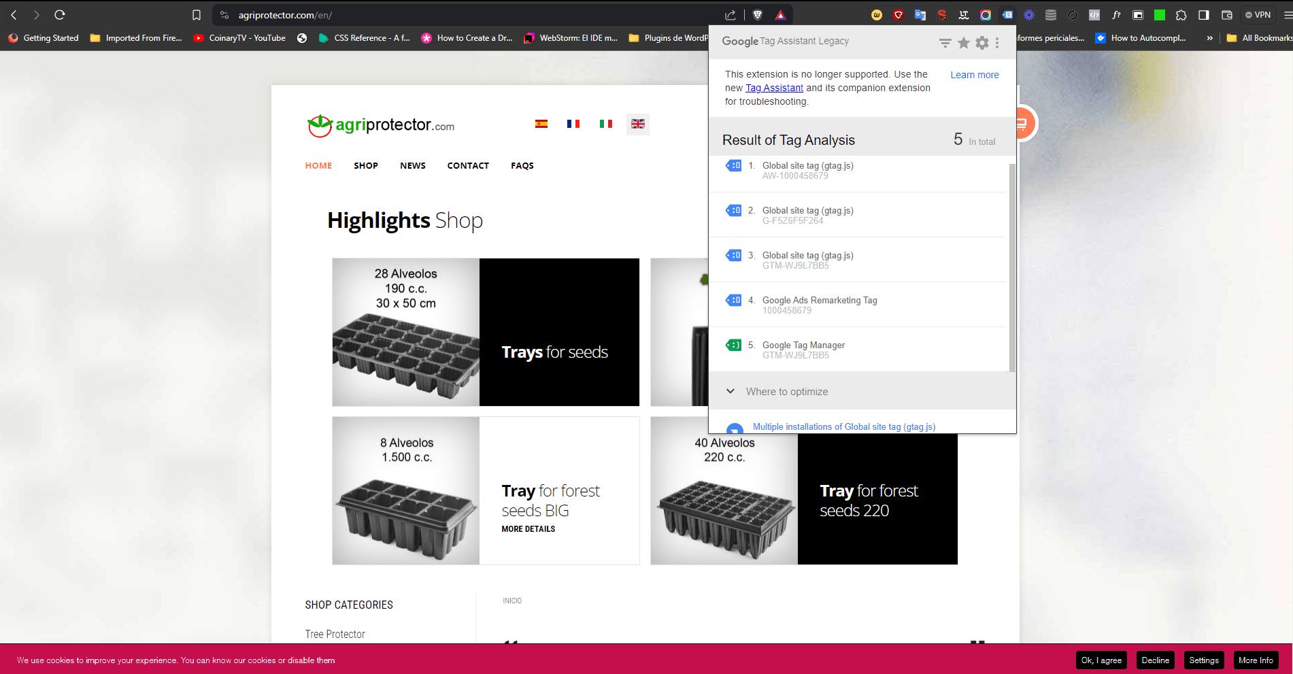Open the All Bookmarks folder
Viewport: 1293px width, 674px height.
pyautogui.click(x=1260, y=38)
